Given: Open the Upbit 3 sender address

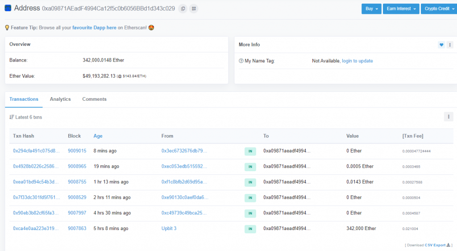Looking at the screenshot, I should [169, 229].
